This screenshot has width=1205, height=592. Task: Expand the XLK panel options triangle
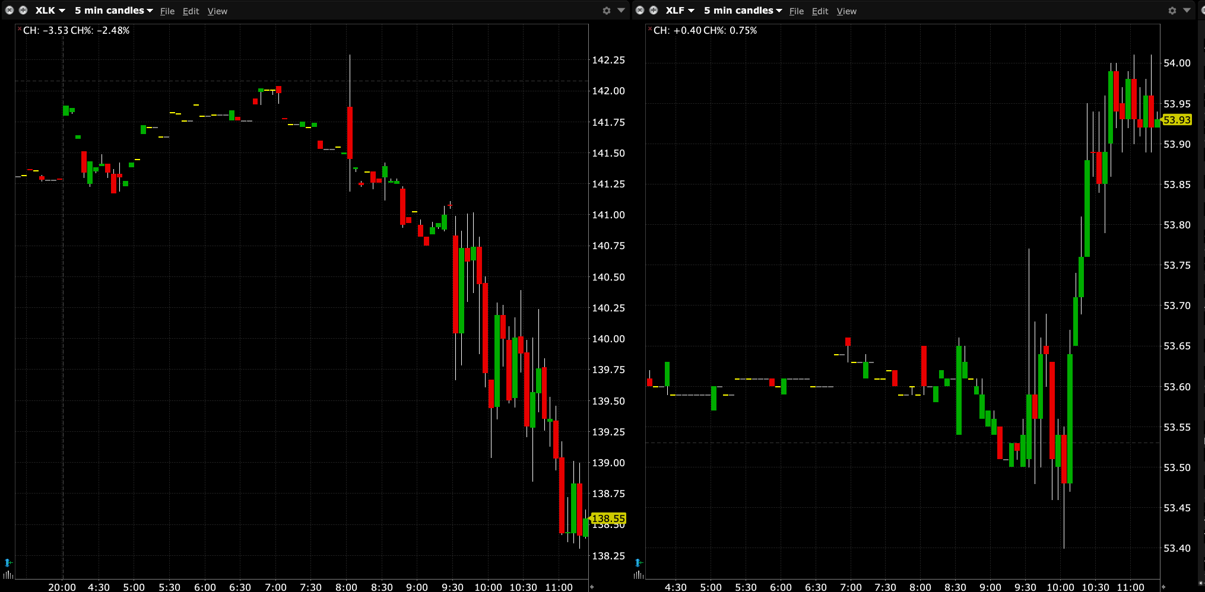point(621,11)
